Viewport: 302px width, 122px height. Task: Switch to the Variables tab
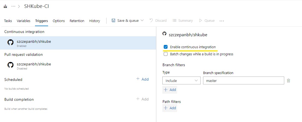point(24,21)
